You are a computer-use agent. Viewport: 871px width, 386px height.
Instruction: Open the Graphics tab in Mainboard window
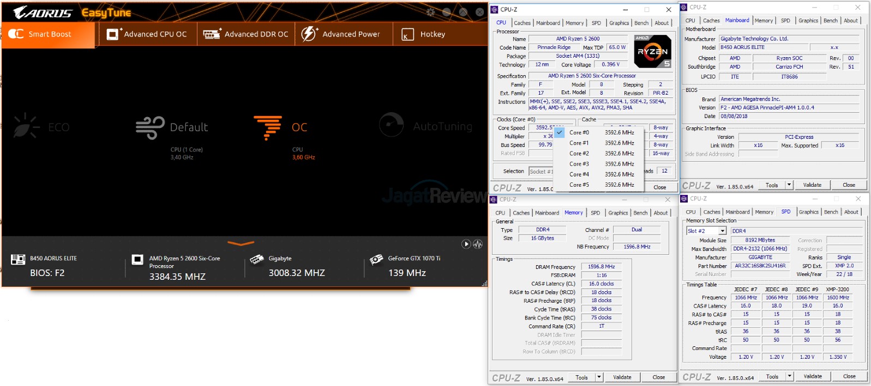click(808, 21)
